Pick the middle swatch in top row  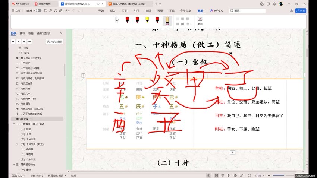point(183,19)
